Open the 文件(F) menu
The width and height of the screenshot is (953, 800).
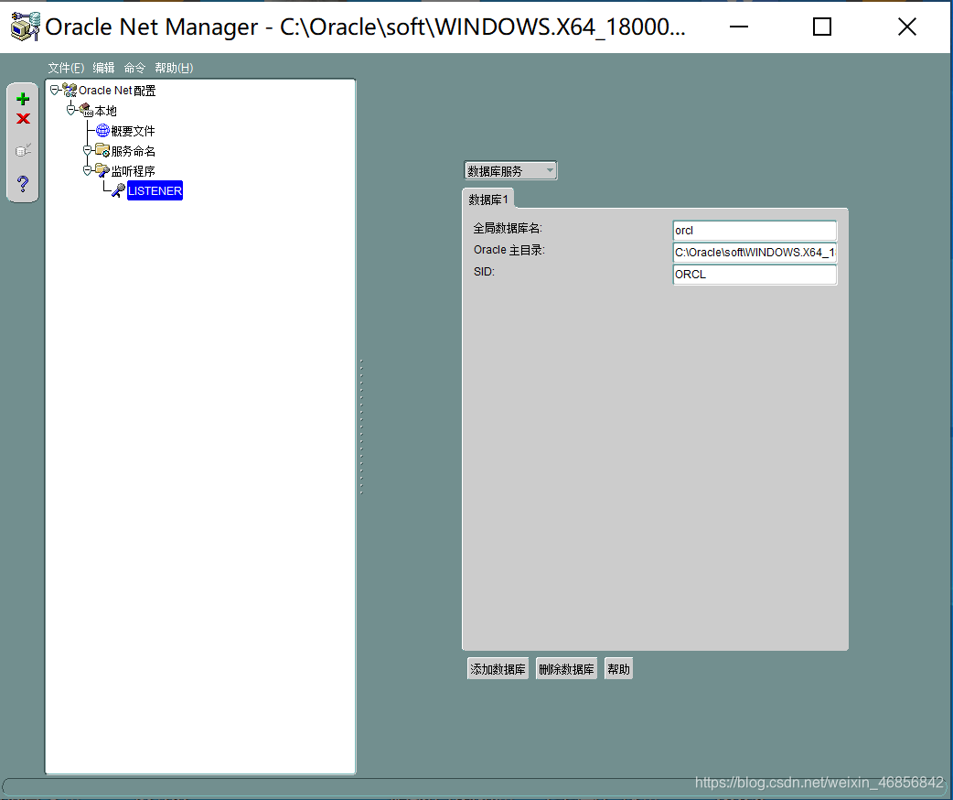coord(66,68)
